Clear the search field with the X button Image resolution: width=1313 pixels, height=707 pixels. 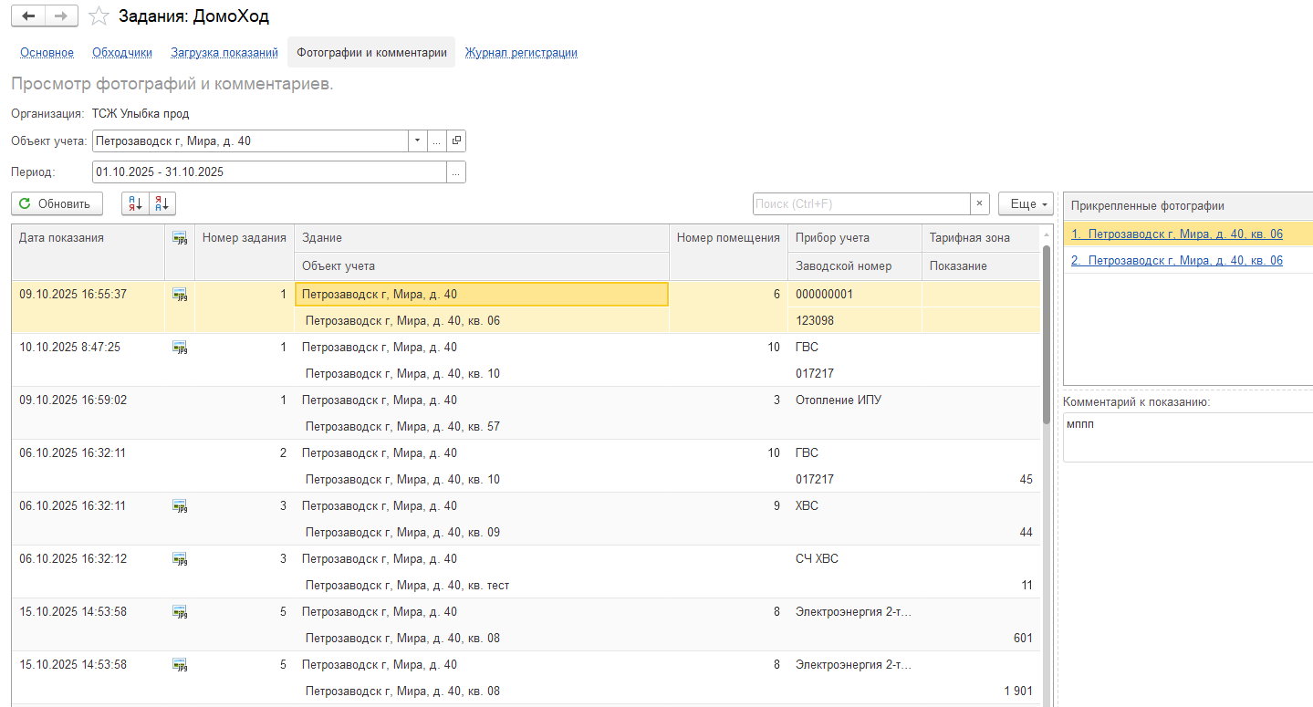tap(980, 203)
